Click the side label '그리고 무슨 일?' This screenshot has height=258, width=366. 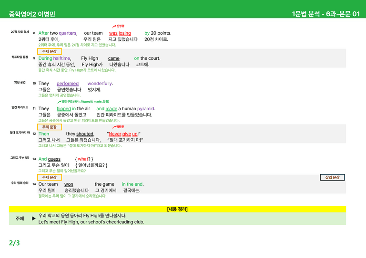tap(20, 158)
